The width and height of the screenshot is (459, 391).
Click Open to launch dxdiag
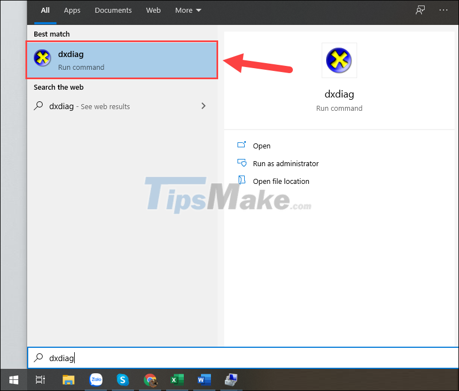coord(261,146)
